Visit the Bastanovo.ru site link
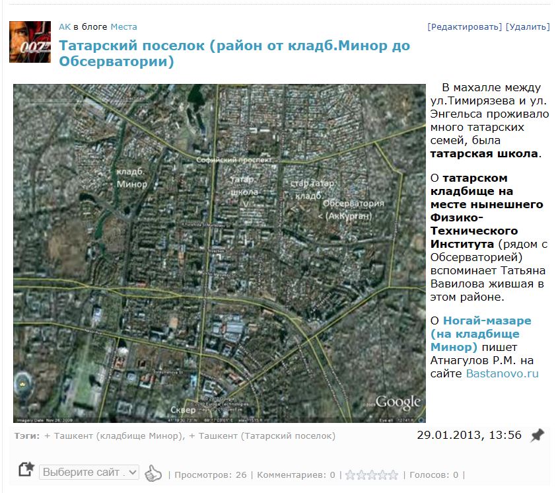The height and width of the screenshot is (493, 556). (x=502, y=373)
